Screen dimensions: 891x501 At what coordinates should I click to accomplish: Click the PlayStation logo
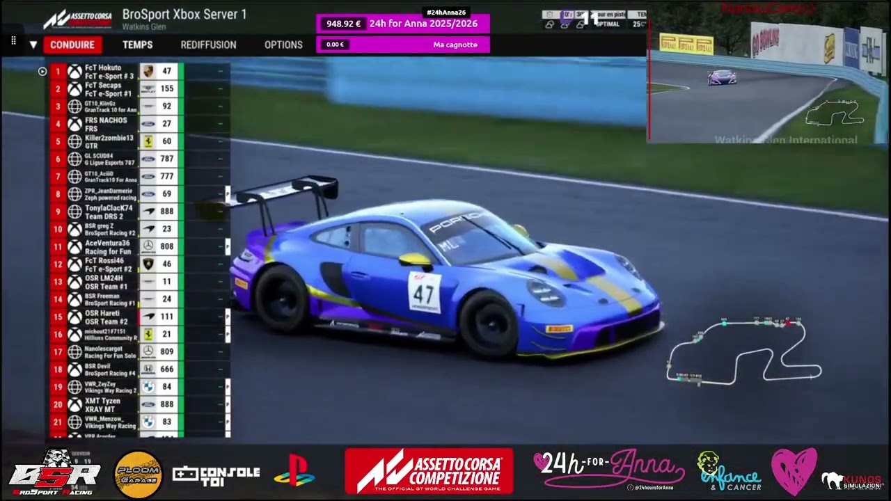coord(294,470)
